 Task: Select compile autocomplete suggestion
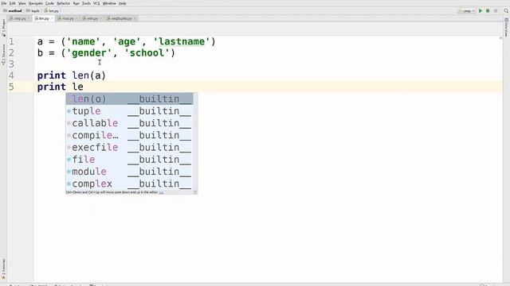(129, 135)
